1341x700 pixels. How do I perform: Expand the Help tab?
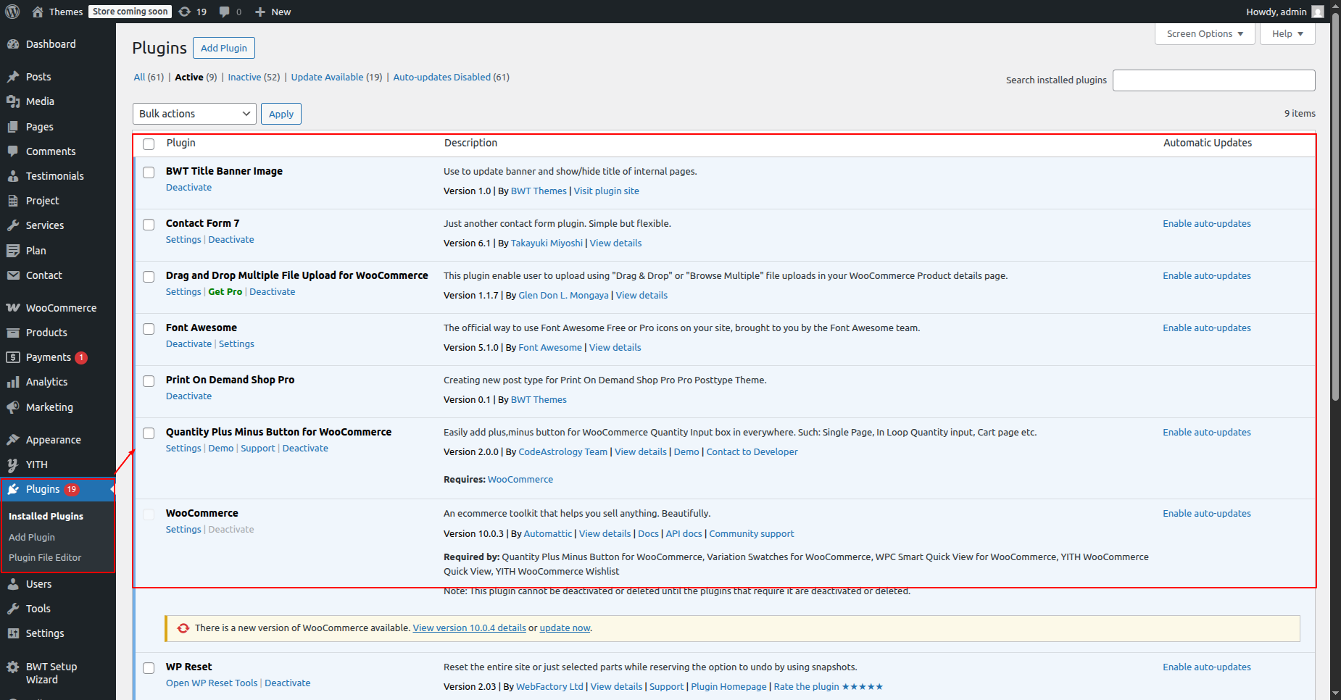tap(1287, 34)
